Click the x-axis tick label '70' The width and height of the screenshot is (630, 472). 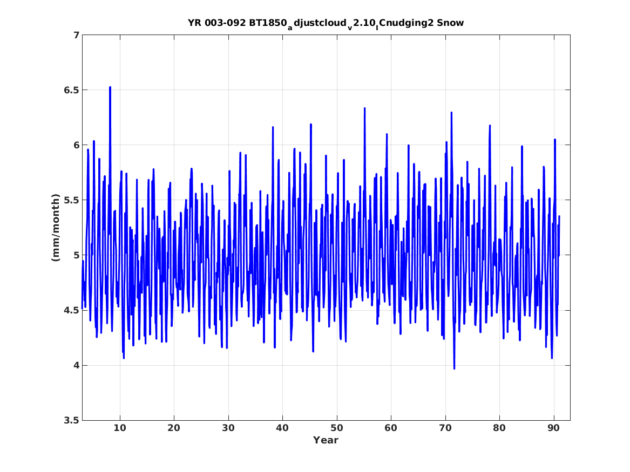click(x=445, y=428)
